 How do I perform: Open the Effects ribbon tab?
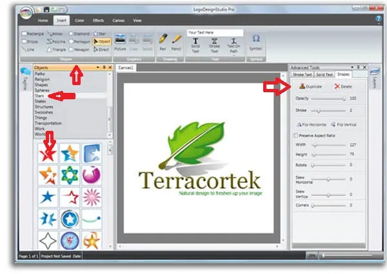click(98, 21)
